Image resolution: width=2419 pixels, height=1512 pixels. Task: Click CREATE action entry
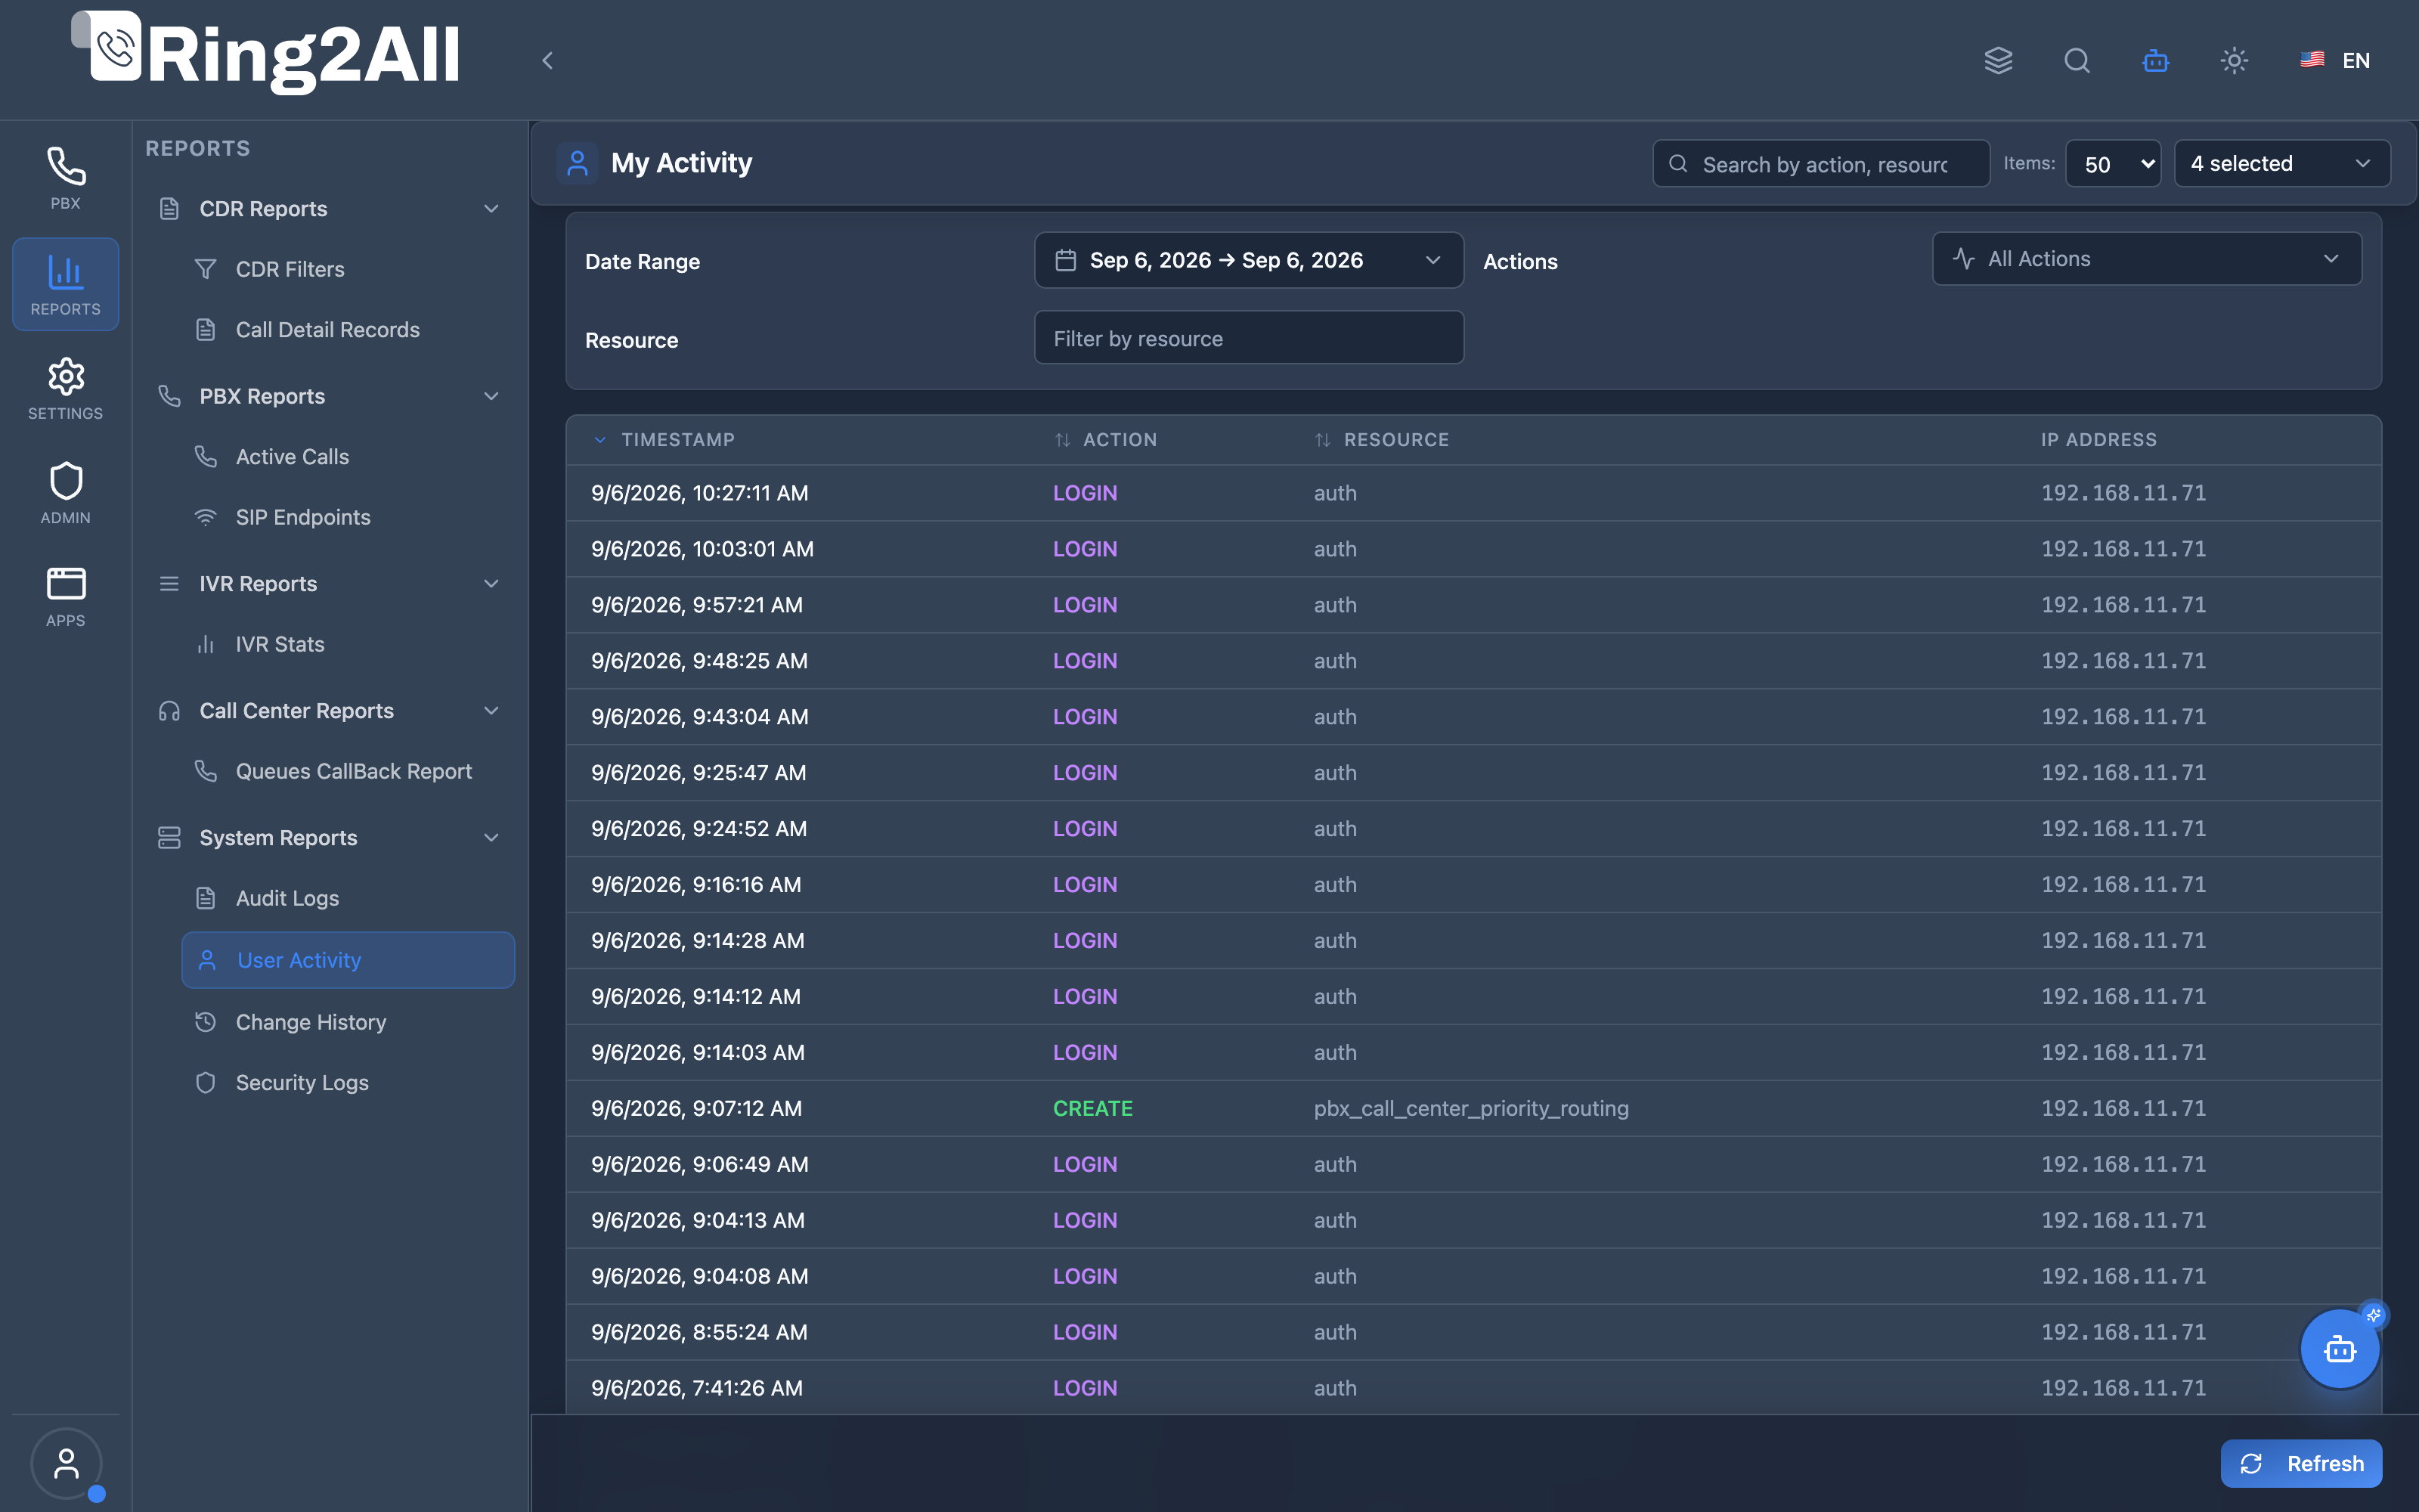pos(1092,1108)
